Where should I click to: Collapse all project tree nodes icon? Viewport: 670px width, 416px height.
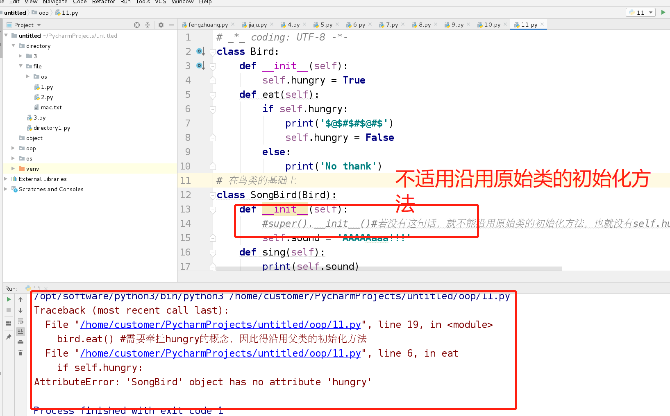148,25
